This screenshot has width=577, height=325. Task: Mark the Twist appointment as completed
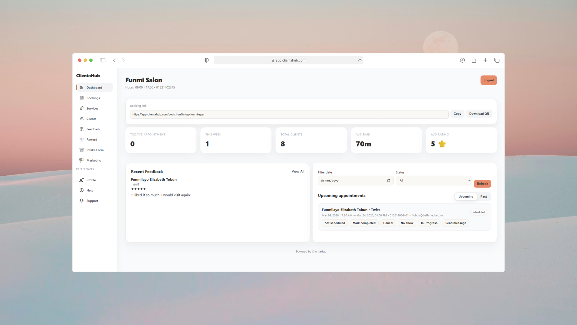364,223
